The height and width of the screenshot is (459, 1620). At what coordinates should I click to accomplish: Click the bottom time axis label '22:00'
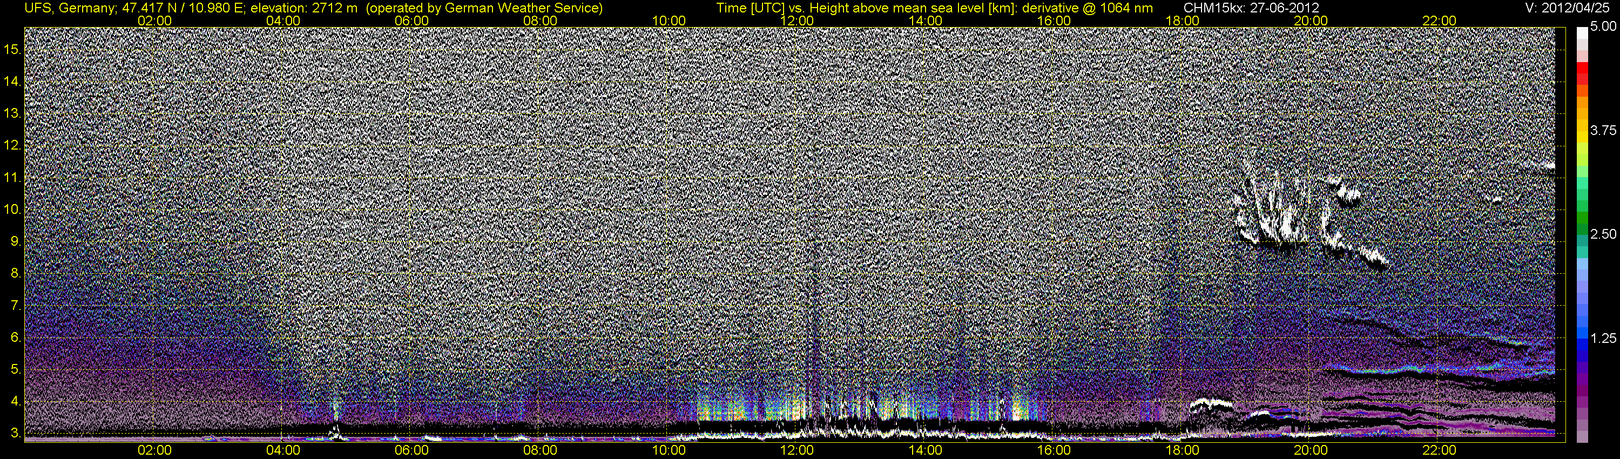click(x=1440, y=450)
